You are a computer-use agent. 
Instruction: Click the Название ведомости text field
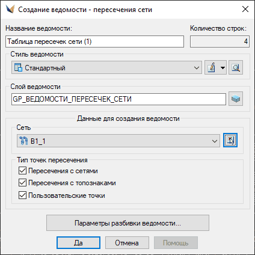(94, 41)
